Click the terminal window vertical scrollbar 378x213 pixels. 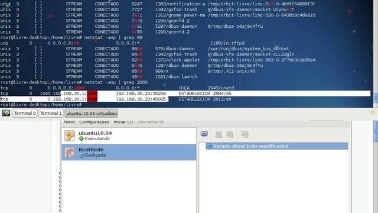point(376,54)
